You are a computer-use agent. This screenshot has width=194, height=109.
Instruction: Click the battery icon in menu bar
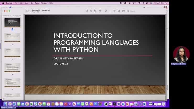click(134, 3)
